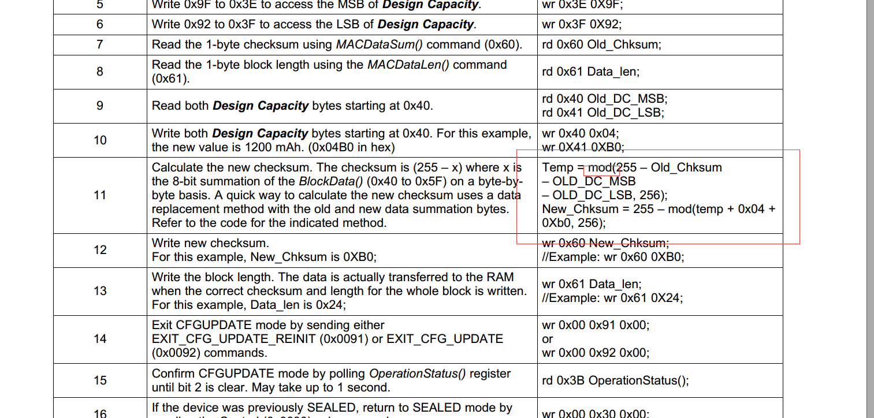This screenshot has height=418, width=874.
Task: Select the comment '//Example: wr 0x61 0X24;'
Action: click(x=612, y=298)
